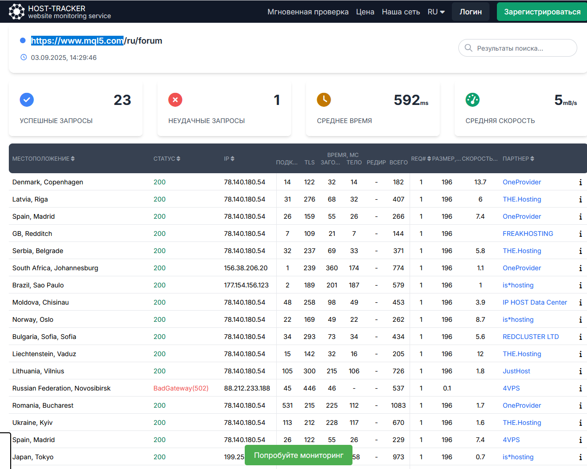This screenshot has height=469, width=587.
Task: Open is*hosting link in Brazil row
Action: tap(518, 285)
